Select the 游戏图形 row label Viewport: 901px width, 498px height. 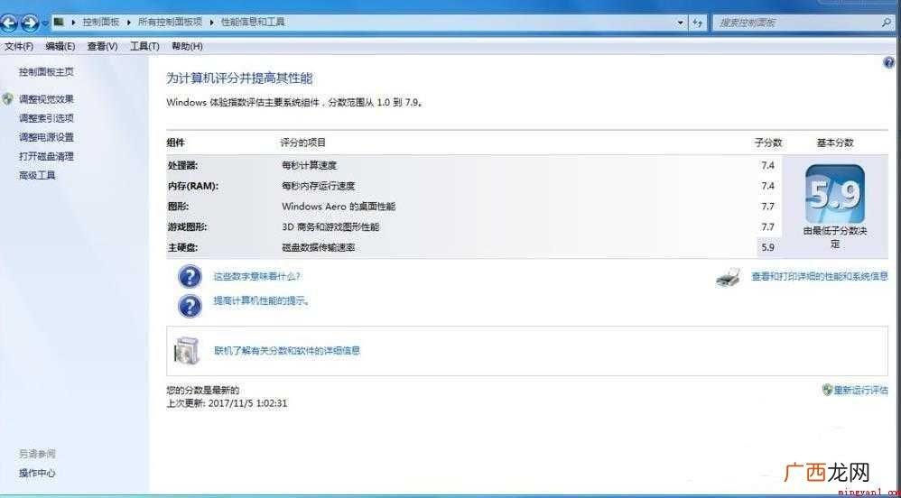point(187,226)
